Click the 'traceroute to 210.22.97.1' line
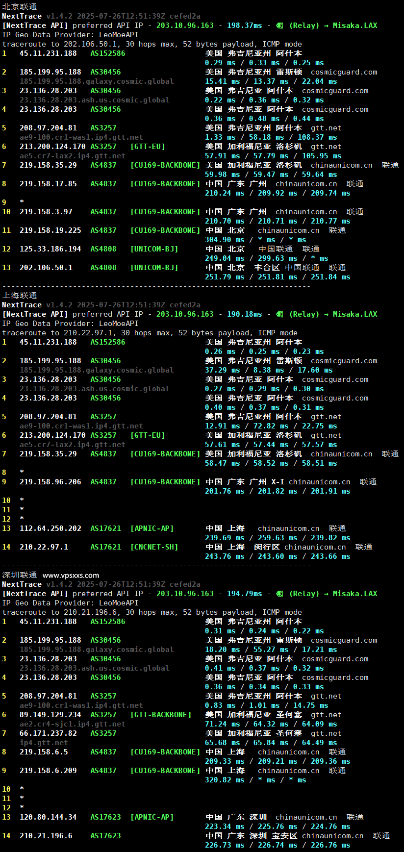 pyautogui.click(x=150, y=333)
